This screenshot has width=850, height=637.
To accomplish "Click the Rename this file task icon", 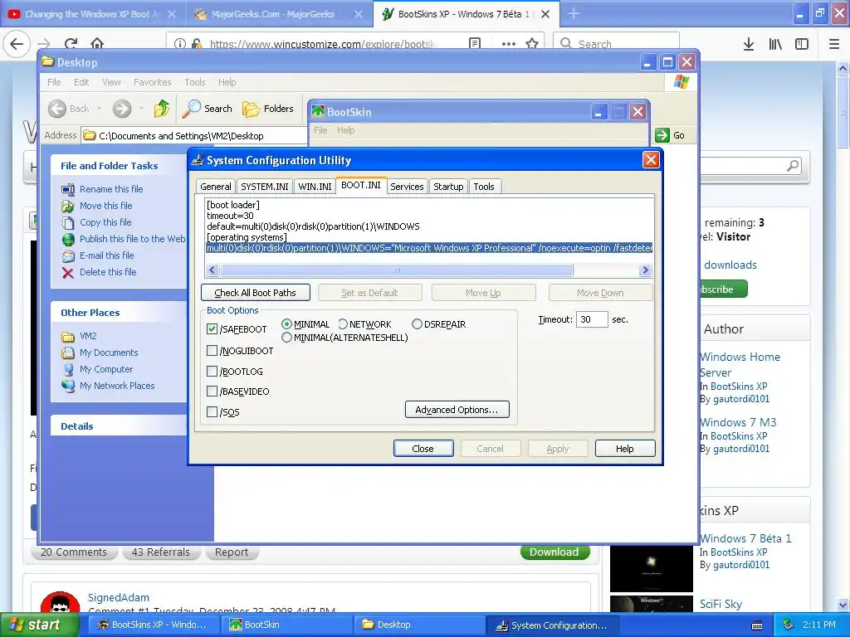I will [x=68, y=189].
